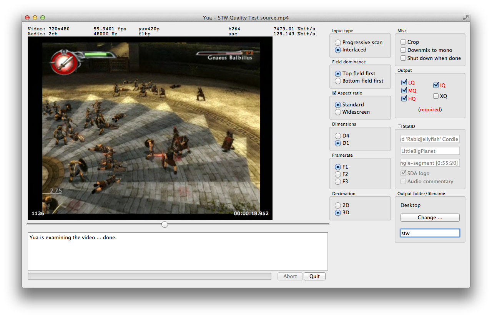Viewport: 492px width, 318px height.
Task: Select Progressive scan input type
Action: pyautogui.click(x=338, y=43)
